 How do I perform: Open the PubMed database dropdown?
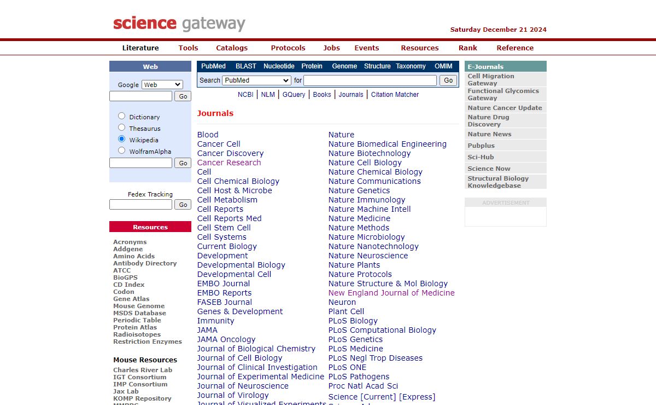click(256, 80)
